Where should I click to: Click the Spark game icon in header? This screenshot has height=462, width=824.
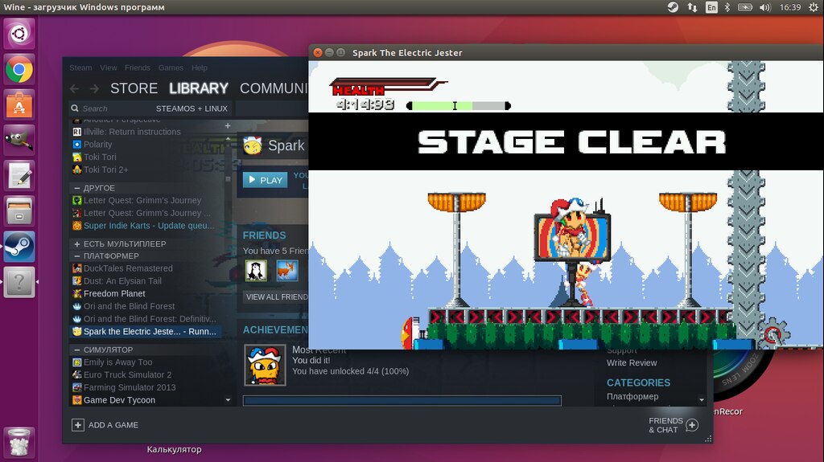[253, 145]
